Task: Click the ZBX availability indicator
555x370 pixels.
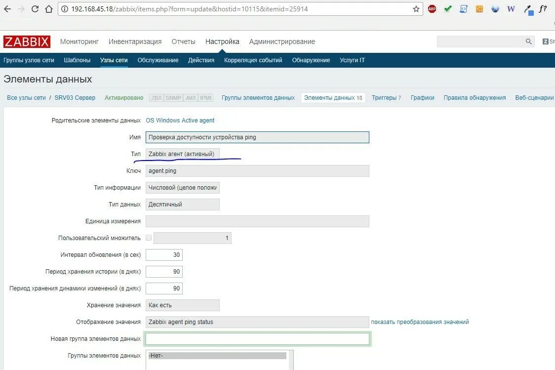Action: [x=157, y=98]
